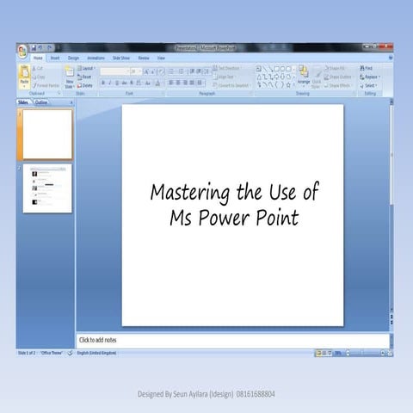Viewport: 413px width, 413px height.
Task: Open the Quick Styles gallery
Action: click(316, 77)
